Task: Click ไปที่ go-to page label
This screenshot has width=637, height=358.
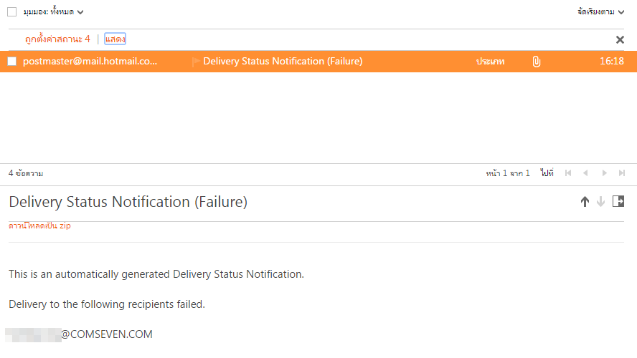Action: [x=547, y=173]
